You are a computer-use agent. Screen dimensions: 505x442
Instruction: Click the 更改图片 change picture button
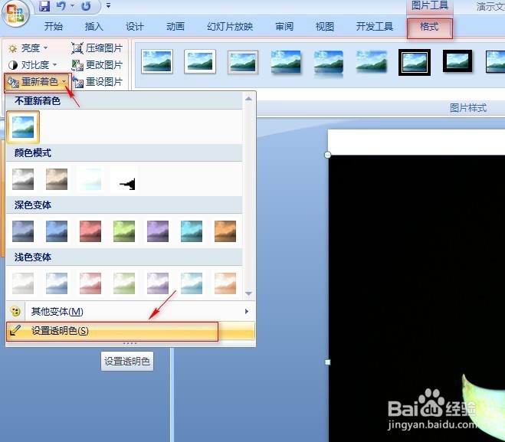tap(97, 65)
